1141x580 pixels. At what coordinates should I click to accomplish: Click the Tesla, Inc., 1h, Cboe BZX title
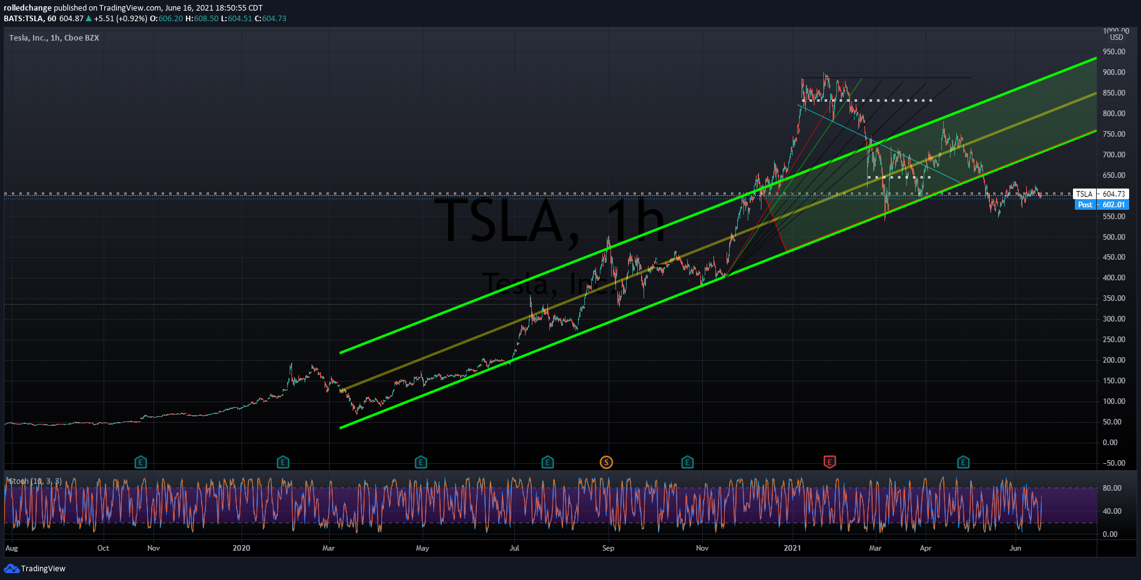54,37
